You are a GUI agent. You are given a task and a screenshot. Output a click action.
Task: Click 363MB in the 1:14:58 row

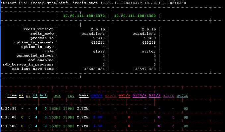click(55, 109)
